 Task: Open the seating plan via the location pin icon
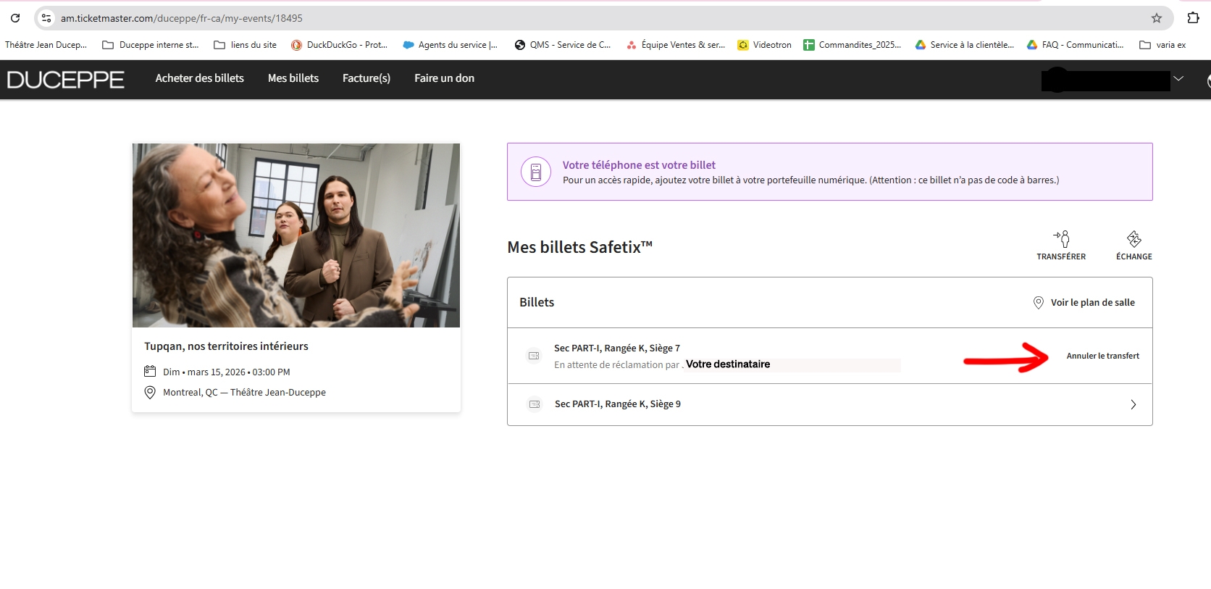pyautogui.click(x=1038, y=303)
